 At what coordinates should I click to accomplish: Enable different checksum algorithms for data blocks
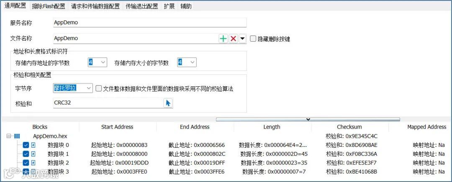[x=99, y=88]
